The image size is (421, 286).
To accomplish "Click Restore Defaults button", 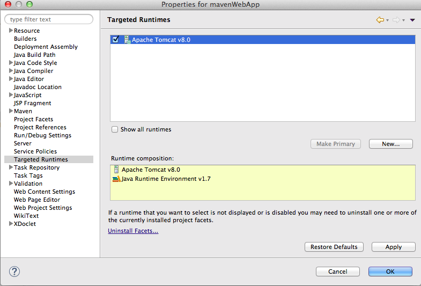I will pyautogui.click(x=334, y=247).
